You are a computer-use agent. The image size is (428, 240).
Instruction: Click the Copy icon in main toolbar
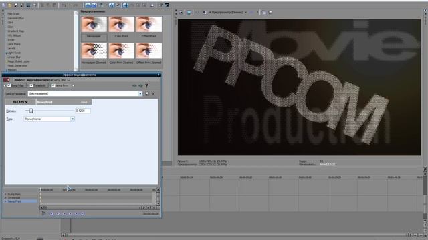[x=48, y=5]
